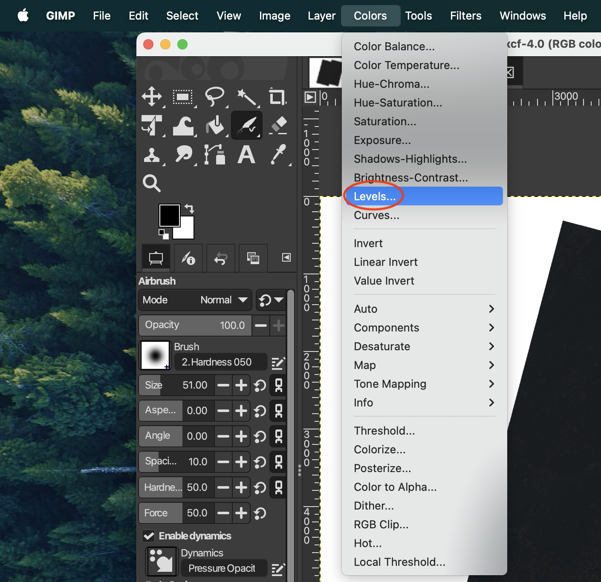Image resolution: width=601 pixels, height=582 pixels.
Task: Open the Images dialog tab
Action: click(x=253, y=258)
